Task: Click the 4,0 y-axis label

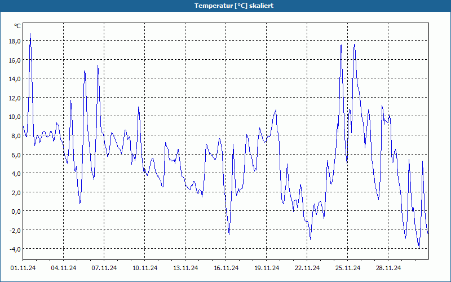Action: pos(16,173)
